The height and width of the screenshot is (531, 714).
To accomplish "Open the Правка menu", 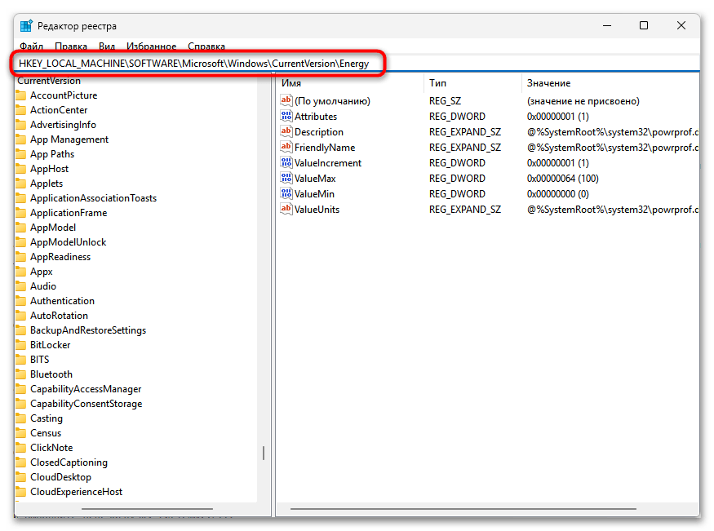I will (71, 46).
